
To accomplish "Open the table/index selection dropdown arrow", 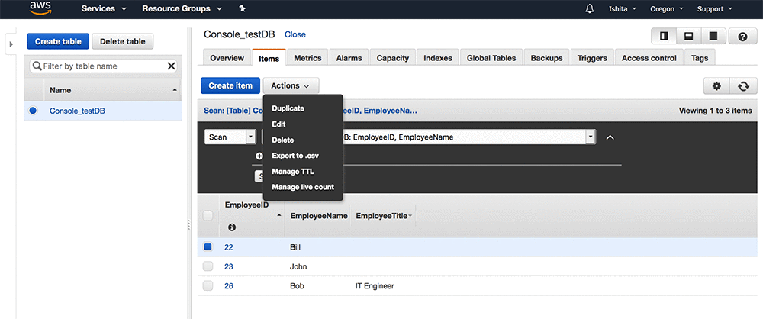I will [x=591, y=137].
